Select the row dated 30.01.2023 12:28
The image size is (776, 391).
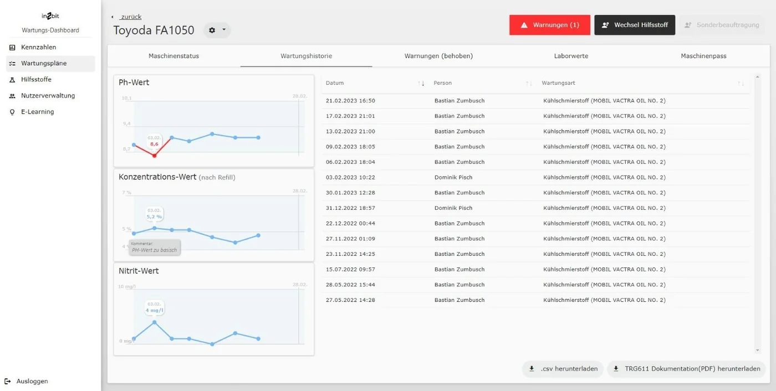[x=535, y=193]
